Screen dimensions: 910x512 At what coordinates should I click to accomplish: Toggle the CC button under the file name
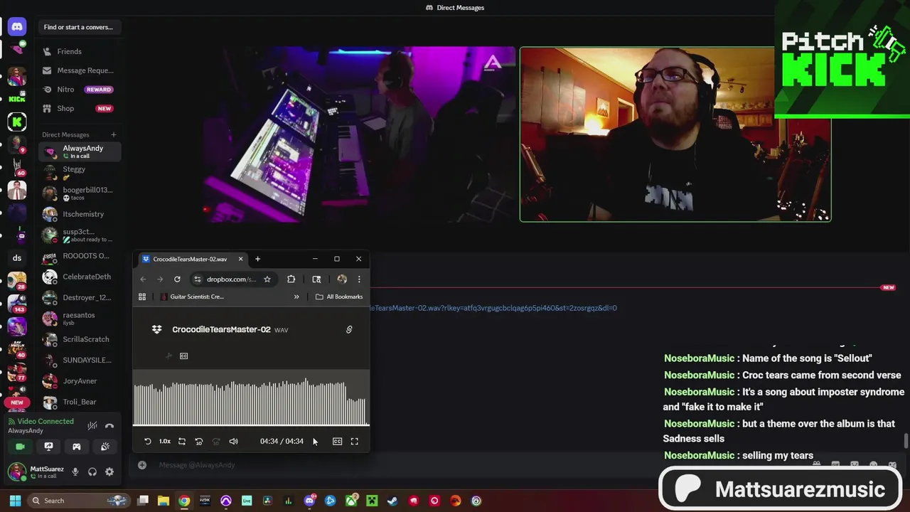183,356
